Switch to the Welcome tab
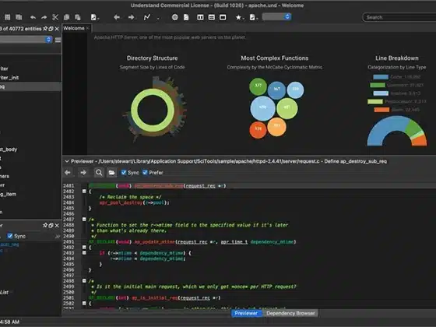 click(x=74, y=28)
